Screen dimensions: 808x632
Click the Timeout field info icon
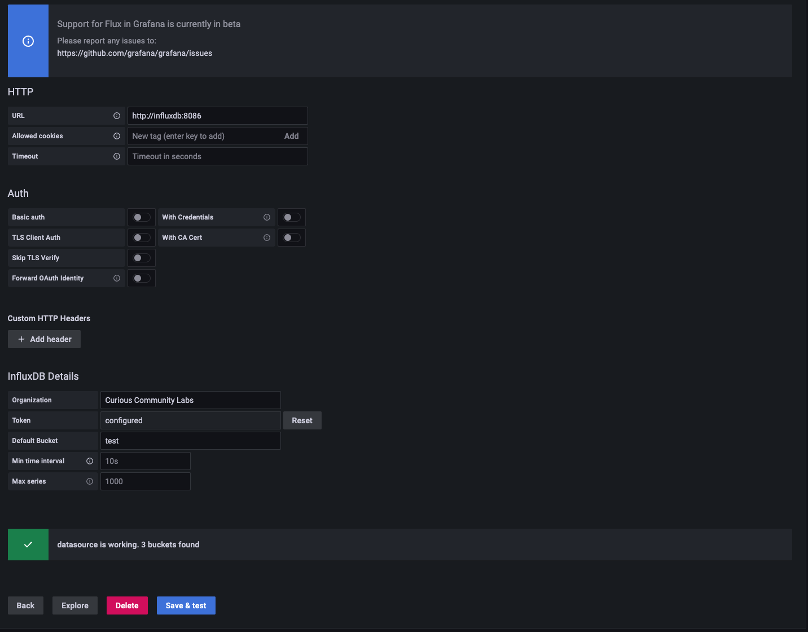117,156
